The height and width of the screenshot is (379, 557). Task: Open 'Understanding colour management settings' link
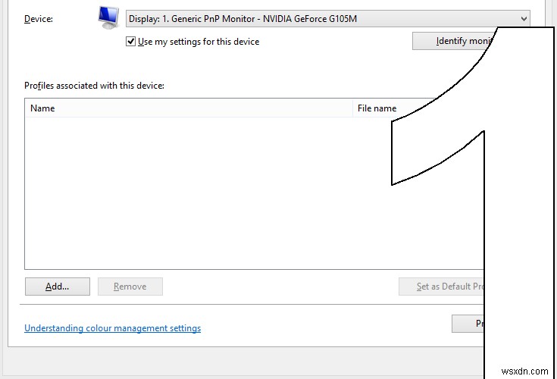tap(113, 328)
